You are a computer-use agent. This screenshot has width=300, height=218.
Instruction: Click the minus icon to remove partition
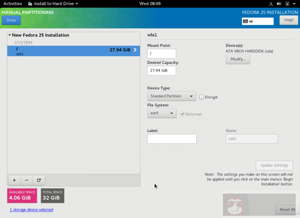point(27,180)
